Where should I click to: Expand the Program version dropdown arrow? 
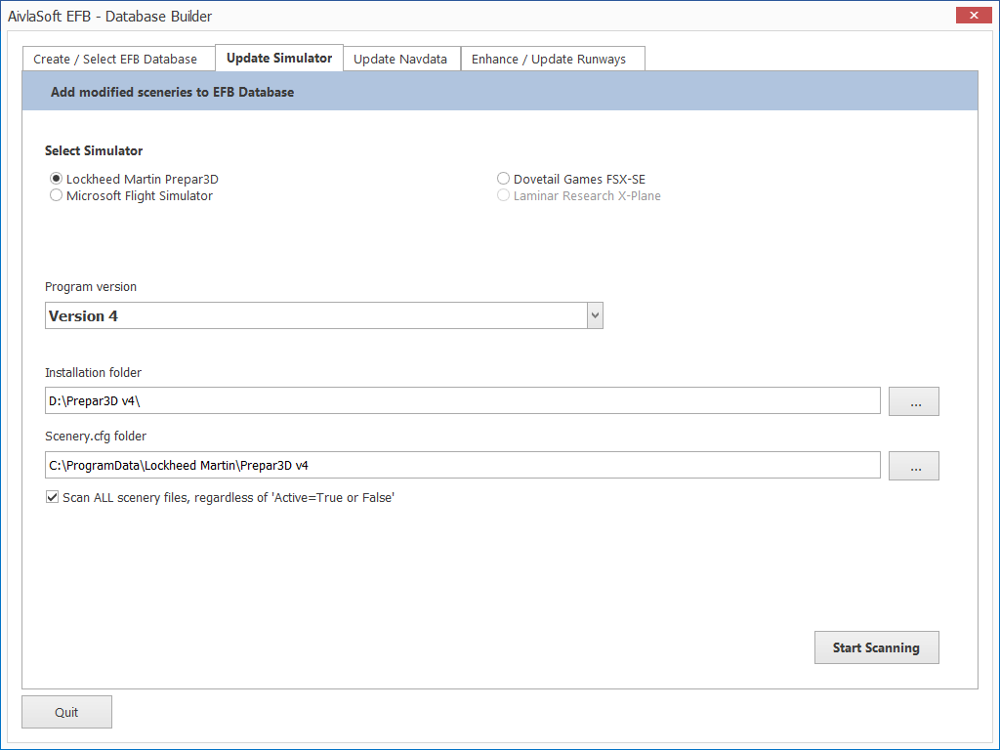[595, 315]
